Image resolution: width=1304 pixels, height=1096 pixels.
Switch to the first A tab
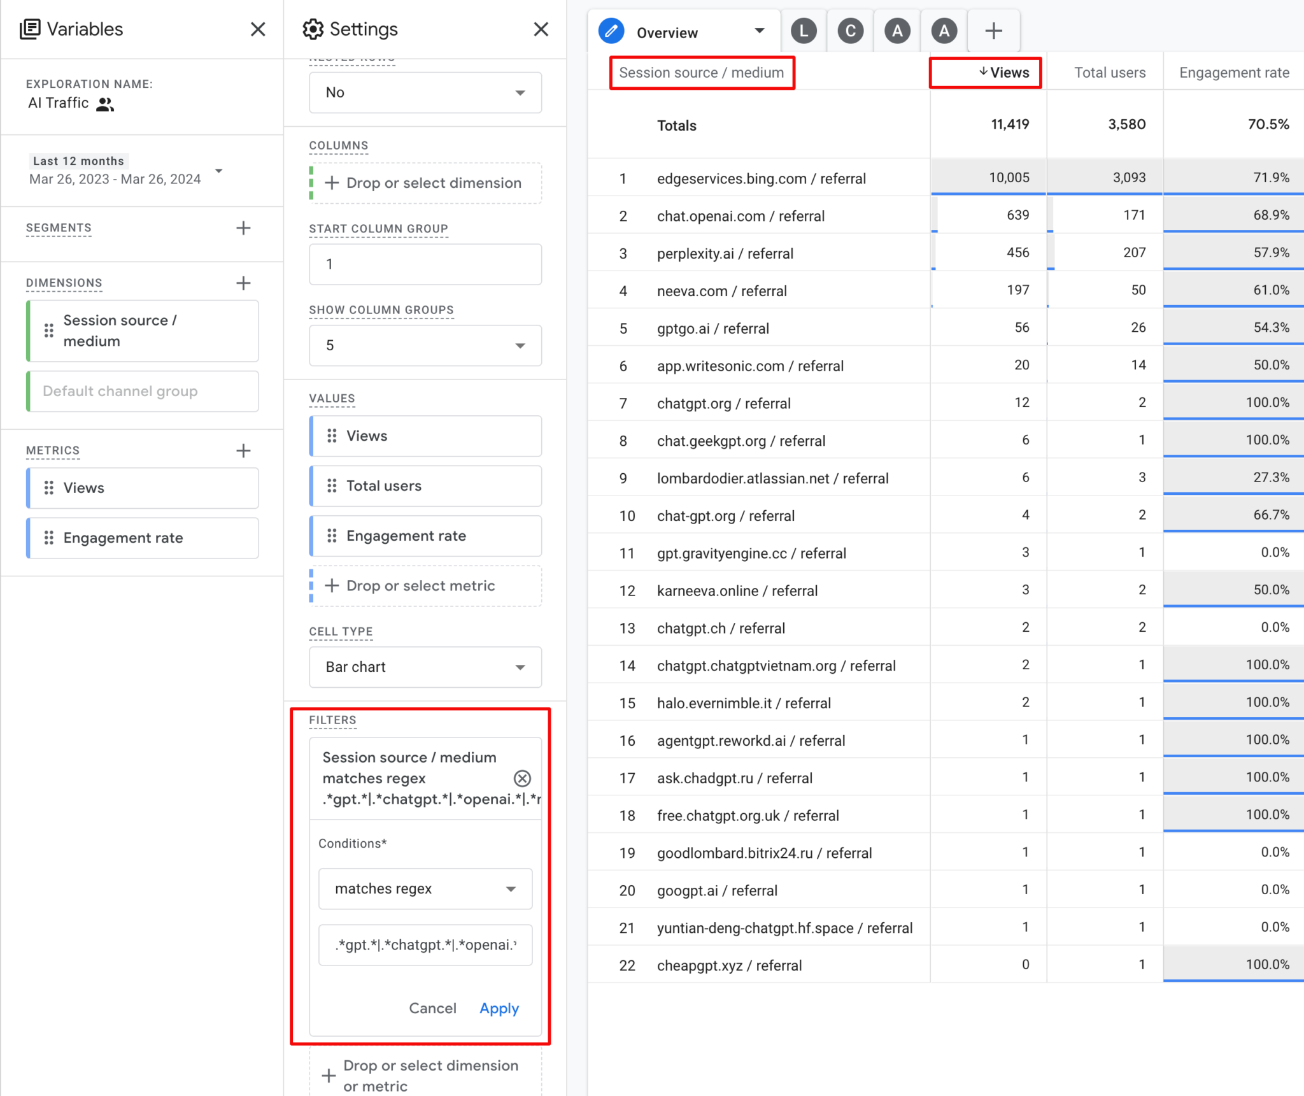[897, 31]
